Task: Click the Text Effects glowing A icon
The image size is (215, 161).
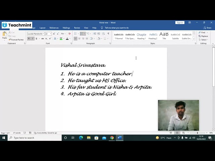Action: 55,39
